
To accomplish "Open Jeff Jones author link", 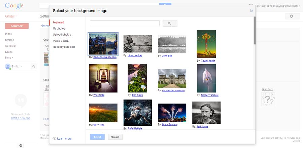I will tap(202, 126).
